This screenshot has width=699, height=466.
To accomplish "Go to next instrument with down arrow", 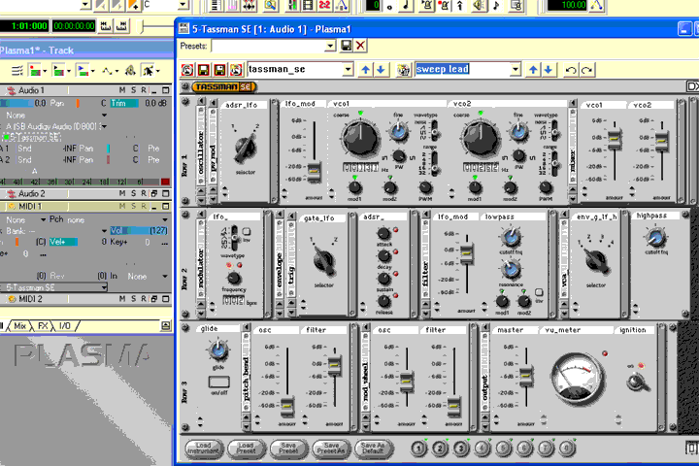I will (381, 70).
